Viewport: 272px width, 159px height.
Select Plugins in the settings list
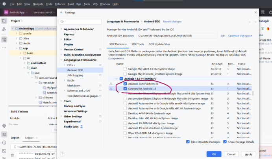tap(68, 44)
